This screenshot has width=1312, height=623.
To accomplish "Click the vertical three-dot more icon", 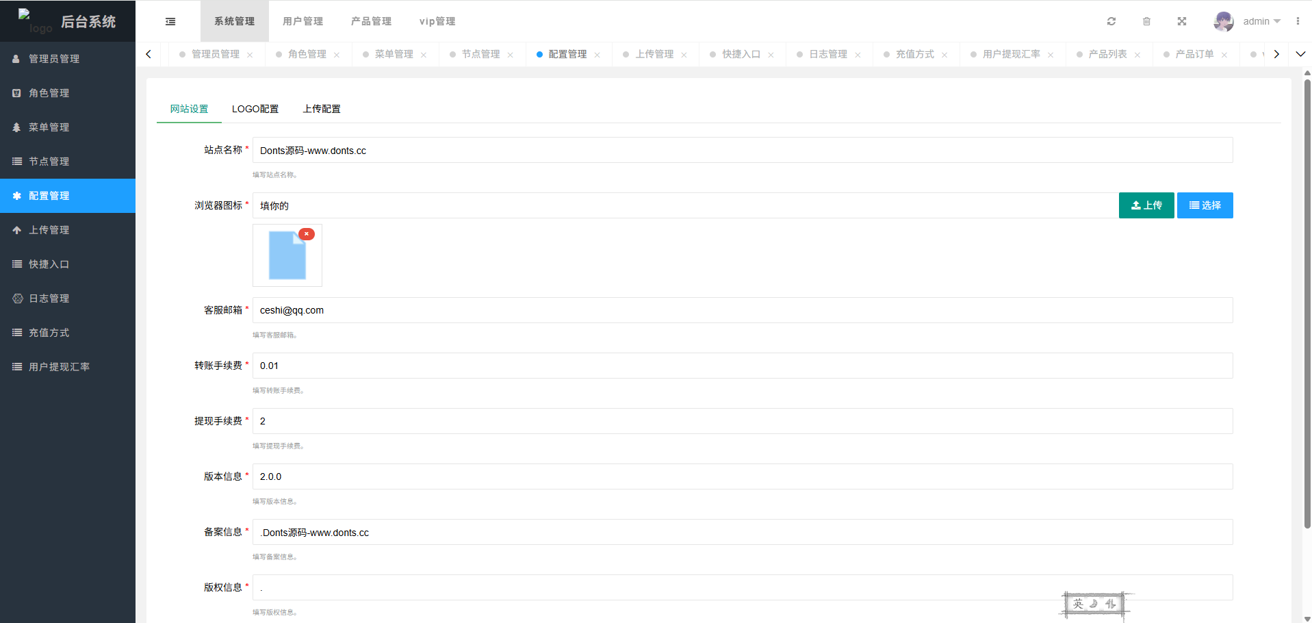I will [1298, 22].
